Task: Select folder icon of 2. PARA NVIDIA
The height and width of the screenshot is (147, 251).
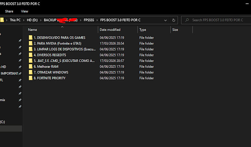Action: (x=30, y=43)
